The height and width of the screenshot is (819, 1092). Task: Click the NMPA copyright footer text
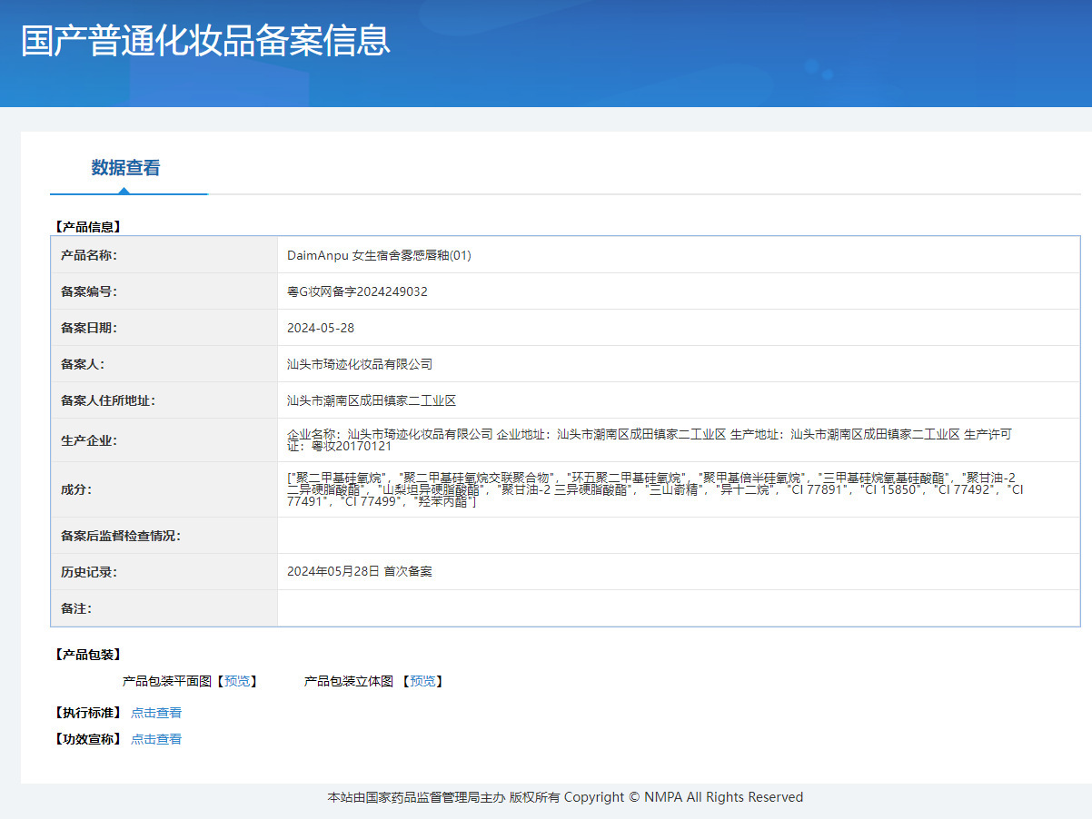[565, 797]
